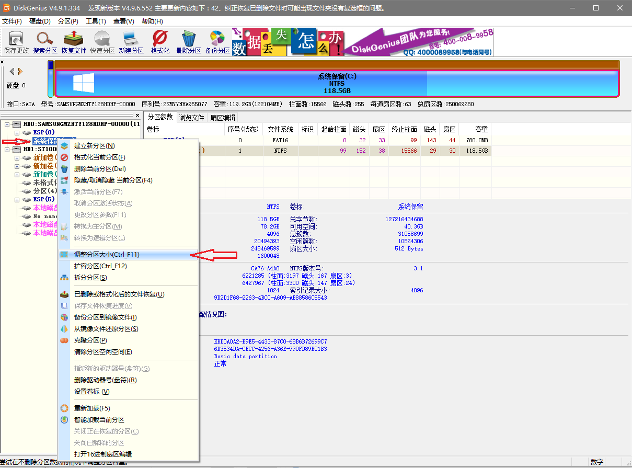Select HD0:SAMSUNGMZNTY128HDHP disk in tree
The image size is (632, 468).
[81, 124]
